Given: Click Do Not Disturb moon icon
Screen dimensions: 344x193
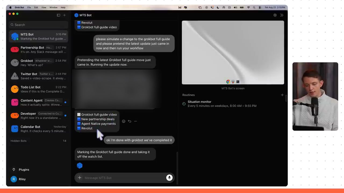Looking at the screenshot, I should point(218,8).
